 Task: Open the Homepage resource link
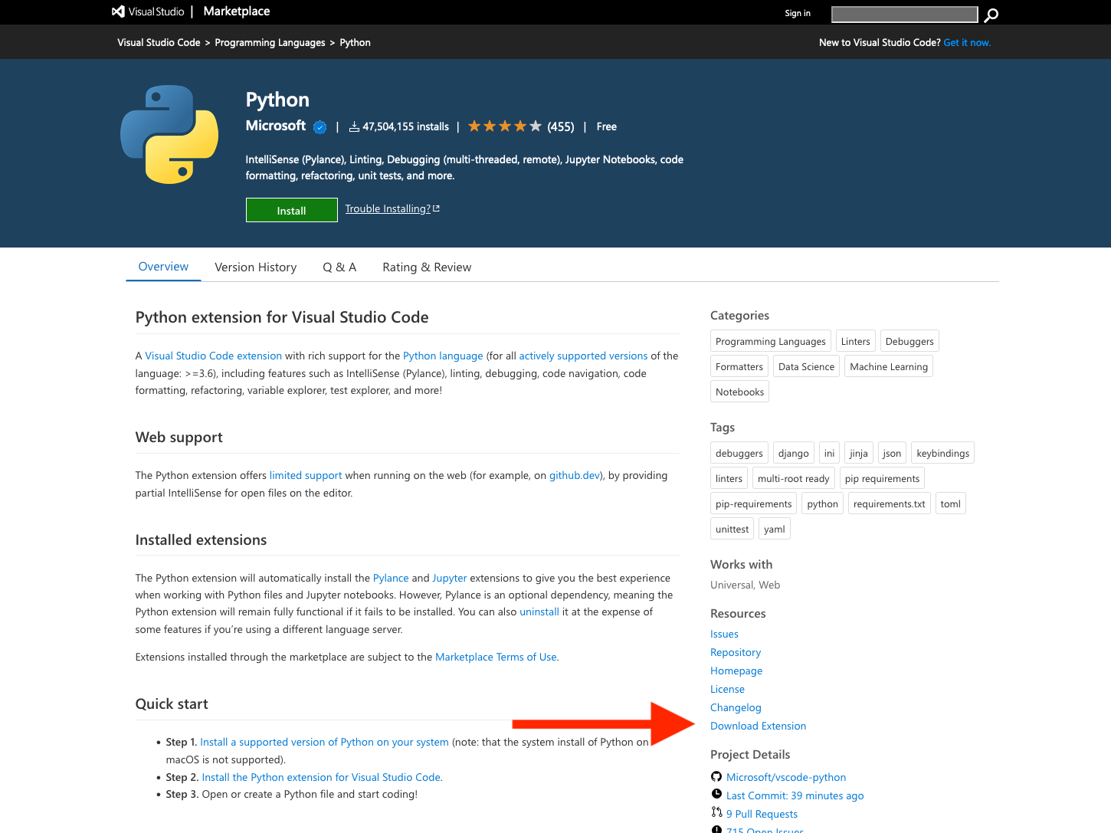click(736, 671)
